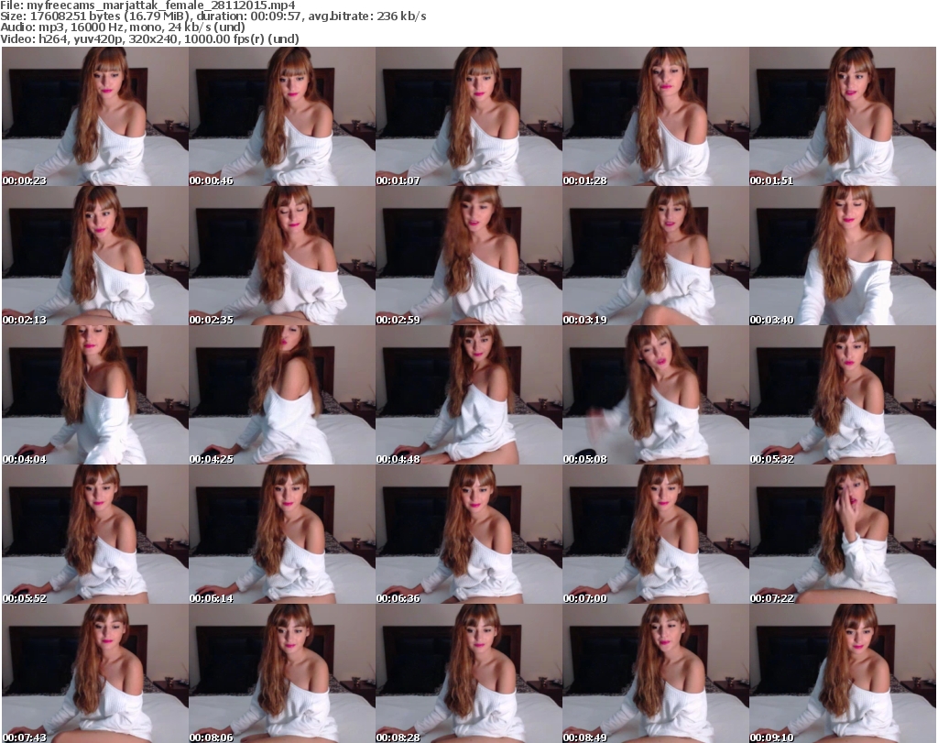Pick the frame at 00:04:25
This screenshot has height=743, width=938.
coord(282,395)
